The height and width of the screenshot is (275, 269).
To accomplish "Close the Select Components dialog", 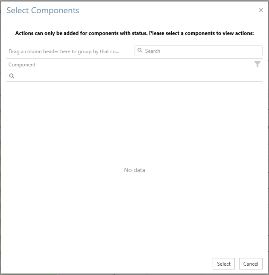I will pyautogui.click(x=261, y=10).
